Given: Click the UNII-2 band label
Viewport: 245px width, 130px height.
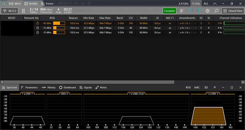Looking at the screenshot, I should [x=64, y=94].
